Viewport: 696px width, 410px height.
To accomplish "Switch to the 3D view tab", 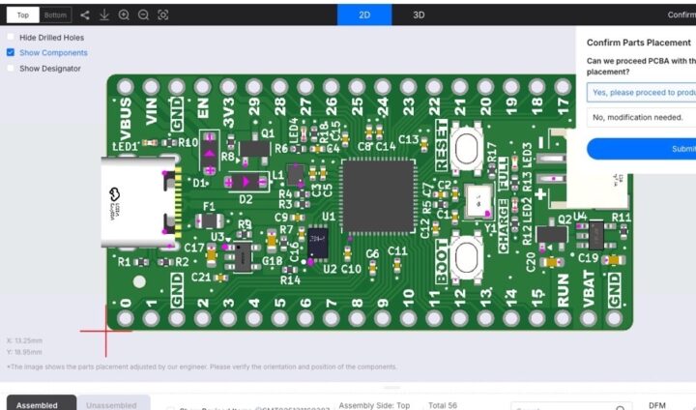I will (419, 15).
